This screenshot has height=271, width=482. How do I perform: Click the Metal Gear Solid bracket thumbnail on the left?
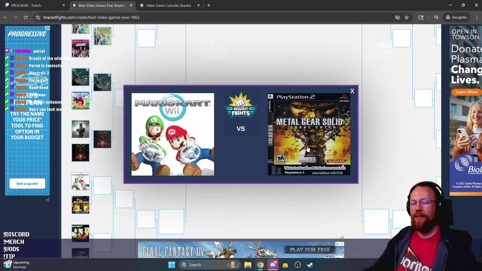pyautogui.click(x=80, y=205)
